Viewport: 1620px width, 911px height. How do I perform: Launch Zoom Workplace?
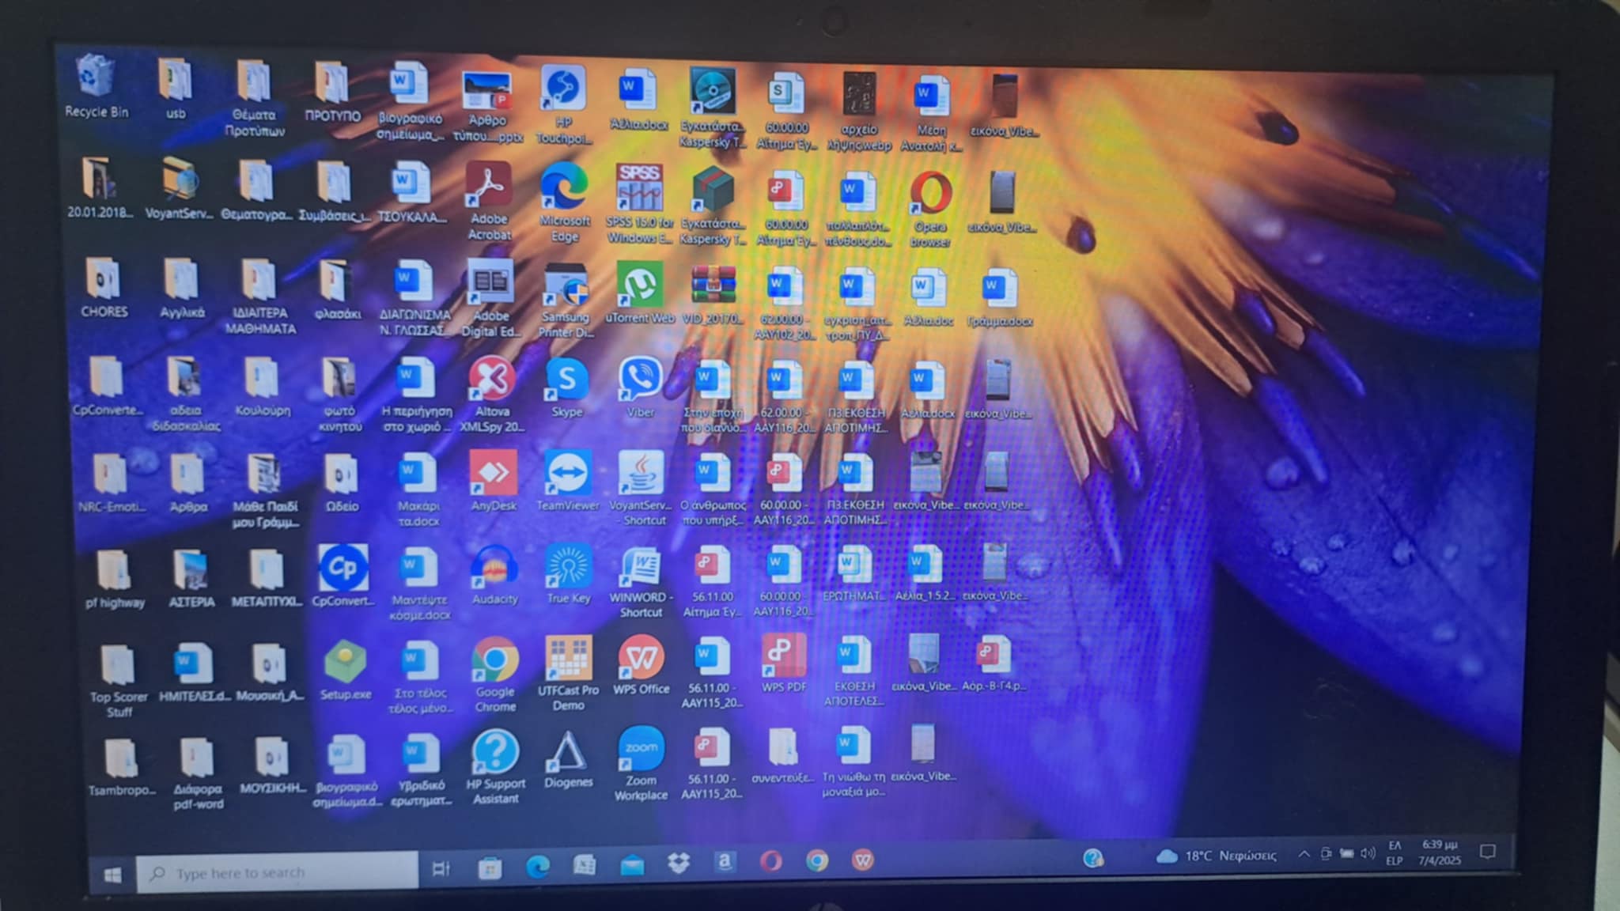coord(642,764)
